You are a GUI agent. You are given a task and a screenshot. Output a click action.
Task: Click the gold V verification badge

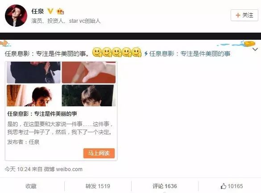point(50,11)
